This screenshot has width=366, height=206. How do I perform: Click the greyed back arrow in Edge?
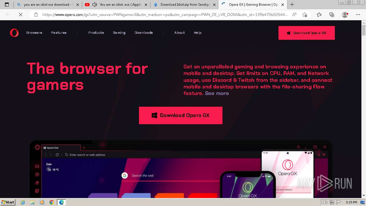pos(8,15)
